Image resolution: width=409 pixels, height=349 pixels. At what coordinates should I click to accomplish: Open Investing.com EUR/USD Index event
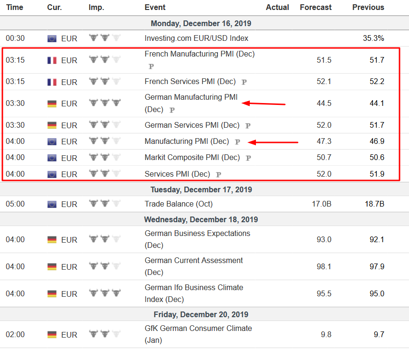pyautogui.click(x=196, y=38)
